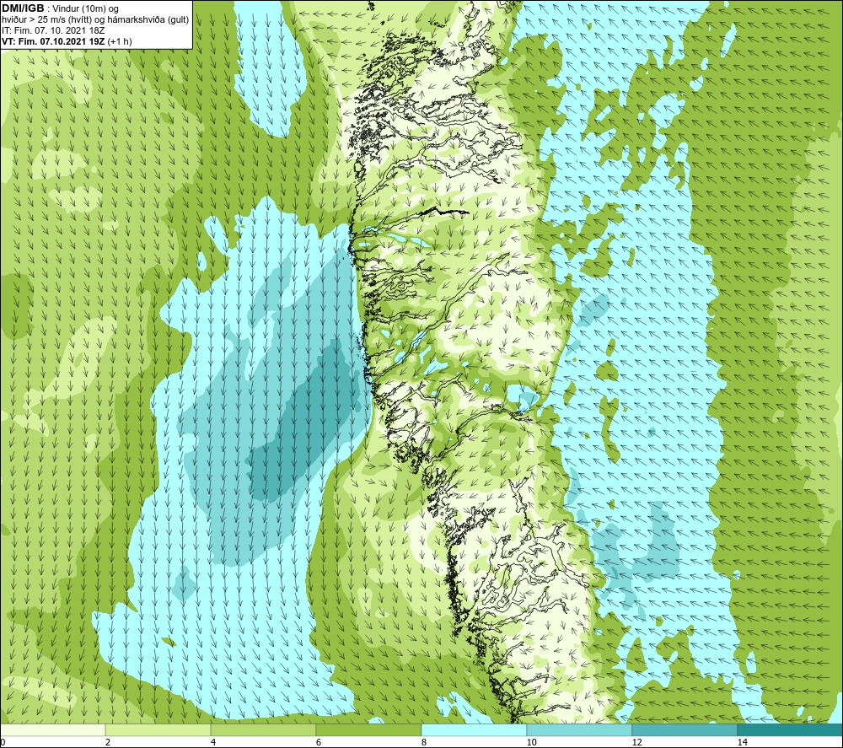Click the DMI/IGB title text
The image size is (843, 748).
coord(23,8)
